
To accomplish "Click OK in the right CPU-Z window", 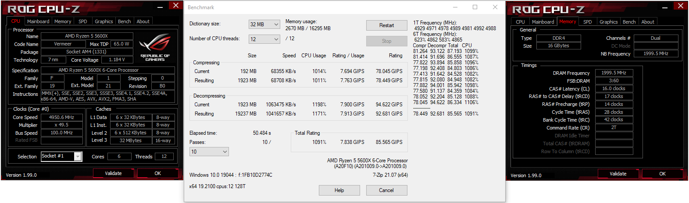I will pos(662,174).
